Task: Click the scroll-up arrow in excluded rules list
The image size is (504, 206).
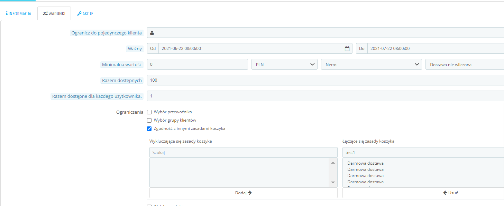Action: click(333, 163)
